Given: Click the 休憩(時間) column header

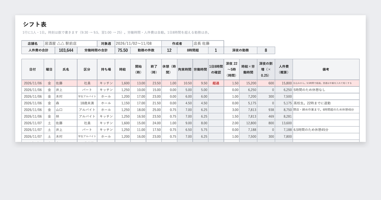Looking at the screenshot, I should click(169, 69).
